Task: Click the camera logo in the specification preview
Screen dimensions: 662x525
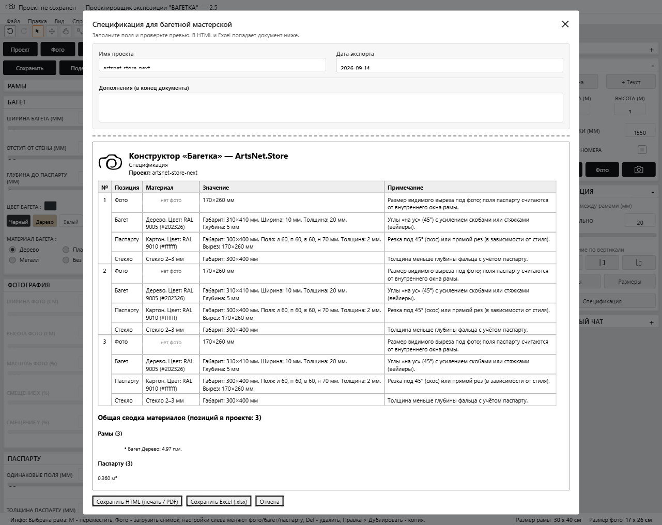Action: [110, 163]
